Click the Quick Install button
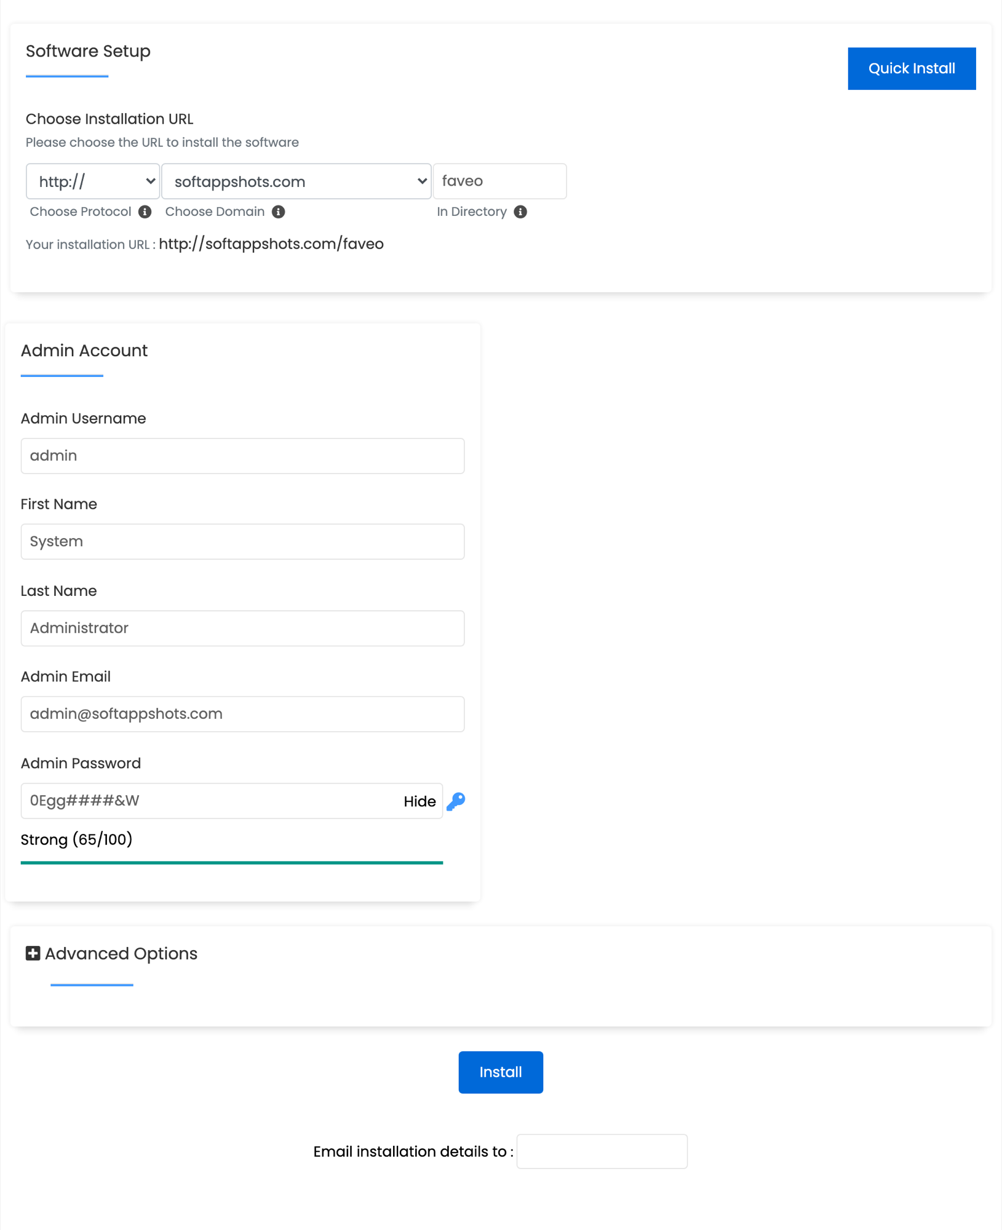Screen dimensions: 1002x1230 click(x=912, y=68)
